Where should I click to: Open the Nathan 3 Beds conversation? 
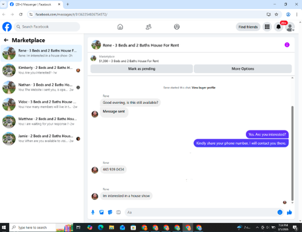41,87
